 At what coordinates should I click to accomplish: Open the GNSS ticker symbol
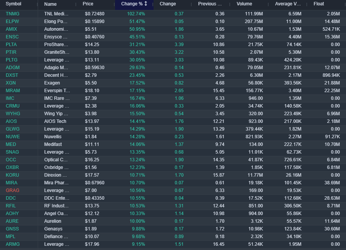point(12,229)
